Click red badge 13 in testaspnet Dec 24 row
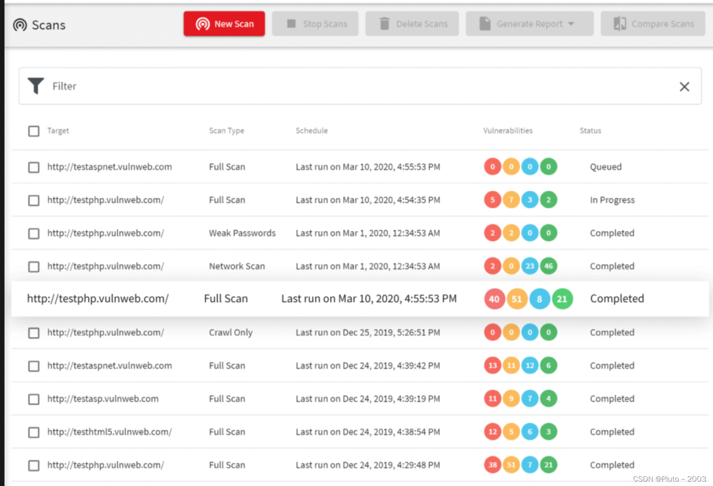The height and width of the screenshot is (486, 713). [492, 365]
